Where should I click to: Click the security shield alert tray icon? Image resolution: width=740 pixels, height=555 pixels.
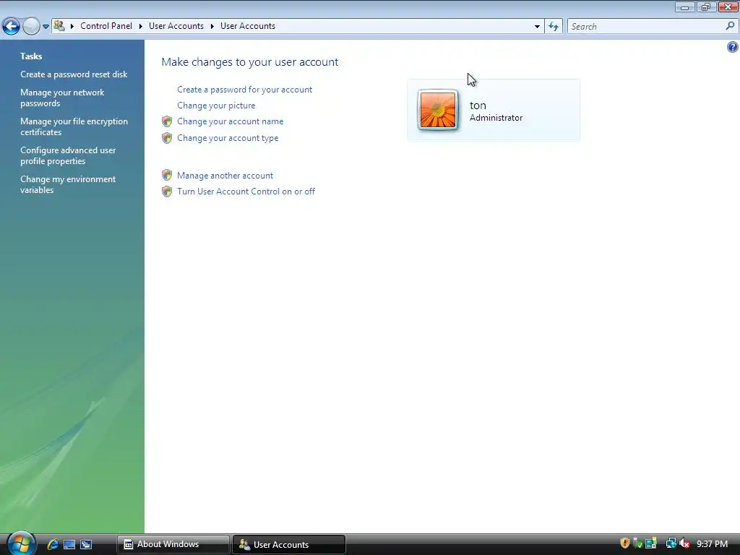[625, 543]
